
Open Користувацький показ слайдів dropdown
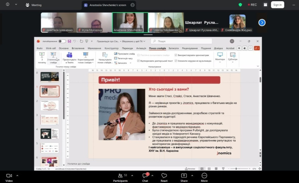[x=86, y=58]
